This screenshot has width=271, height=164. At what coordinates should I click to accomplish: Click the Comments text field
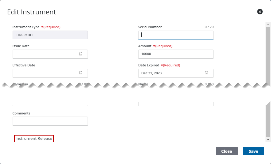(x=50, y=121)
